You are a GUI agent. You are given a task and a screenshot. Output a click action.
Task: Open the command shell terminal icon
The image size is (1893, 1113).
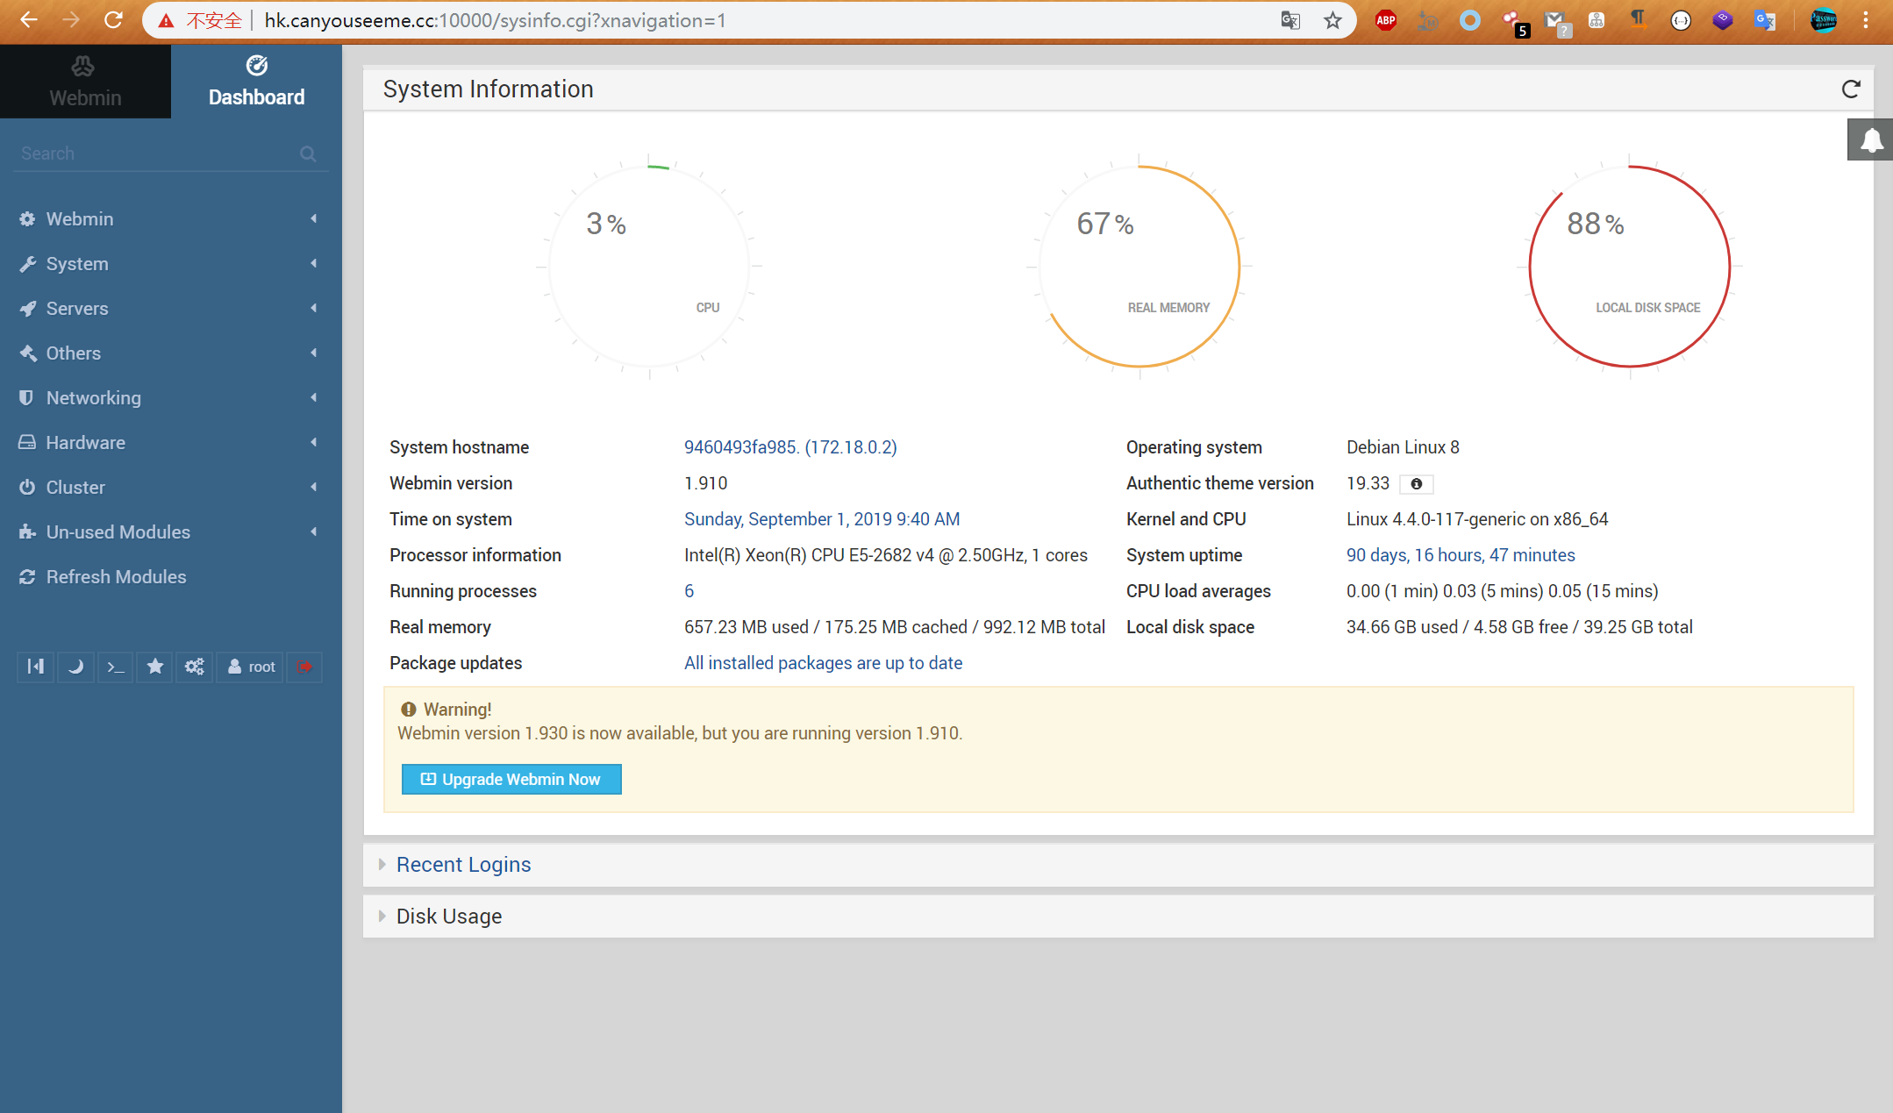pos(115,667)
